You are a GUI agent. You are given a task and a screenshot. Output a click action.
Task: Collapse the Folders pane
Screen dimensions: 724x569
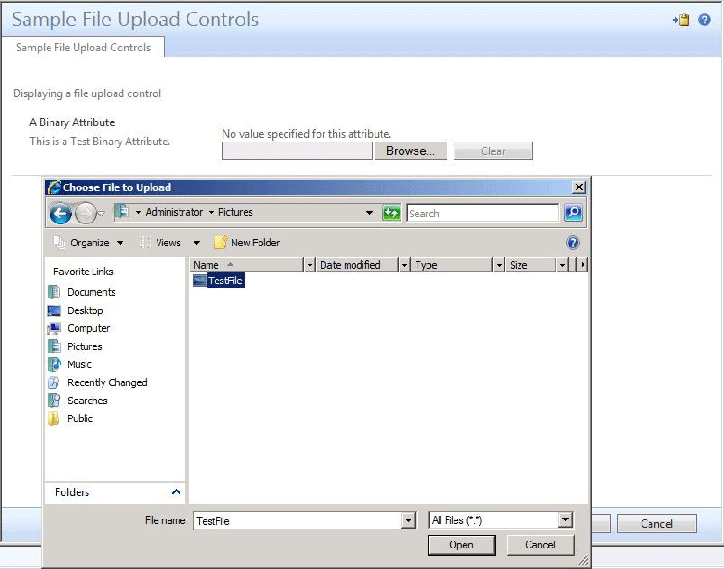(x=177, y=492)
